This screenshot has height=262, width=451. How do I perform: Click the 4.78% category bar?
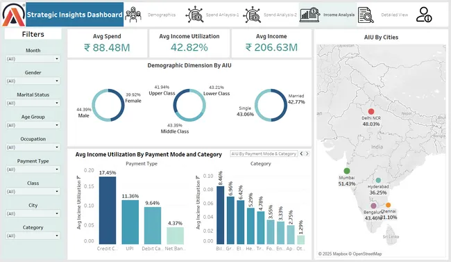point(261,228)
